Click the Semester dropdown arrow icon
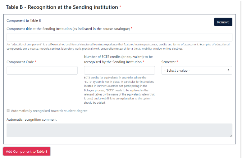 coord(228,70)
